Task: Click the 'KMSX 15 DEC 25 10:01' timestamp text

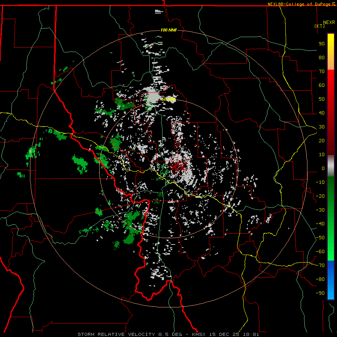Action: (x=225, y=334)
